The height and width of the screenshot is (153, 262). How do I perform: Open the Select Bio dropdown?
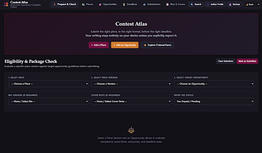[48, 101]
